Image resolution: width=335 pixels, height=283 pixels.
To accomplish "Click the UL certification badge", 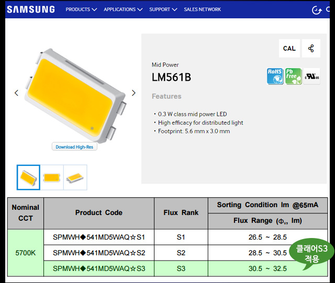I will pyautogui.click(x=312, y=76).
